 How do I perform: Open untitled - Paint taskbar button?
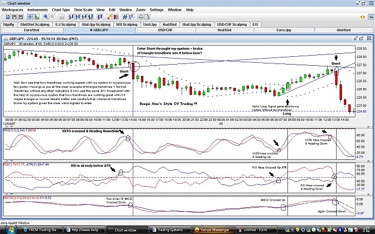256,230
